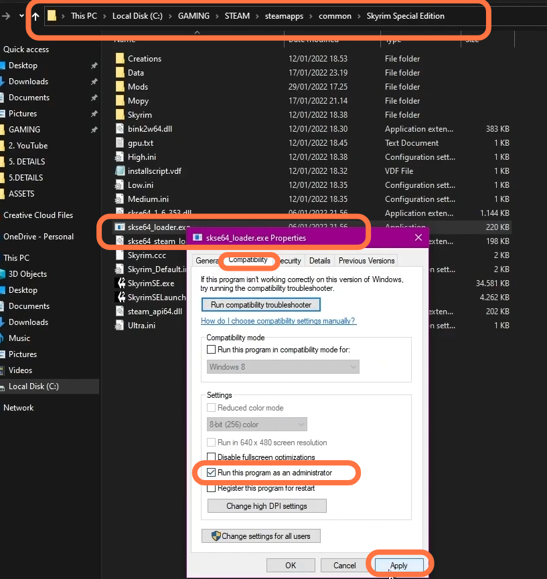Click the SkyrimSE.exe dragon icon
547x579 pixels.
[x=121, y=283]
